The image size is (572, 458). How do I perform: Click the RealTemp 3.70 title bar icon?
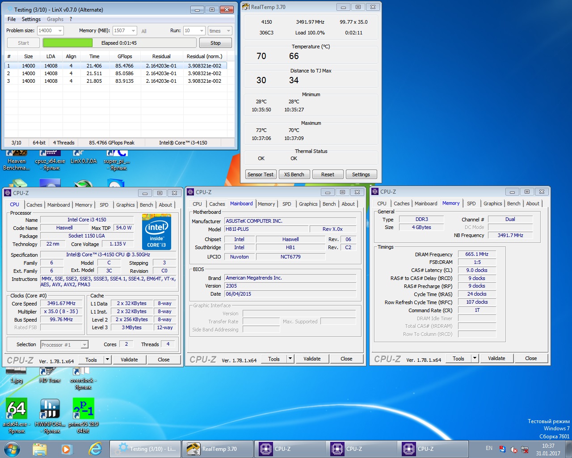(x=246, y=7)
